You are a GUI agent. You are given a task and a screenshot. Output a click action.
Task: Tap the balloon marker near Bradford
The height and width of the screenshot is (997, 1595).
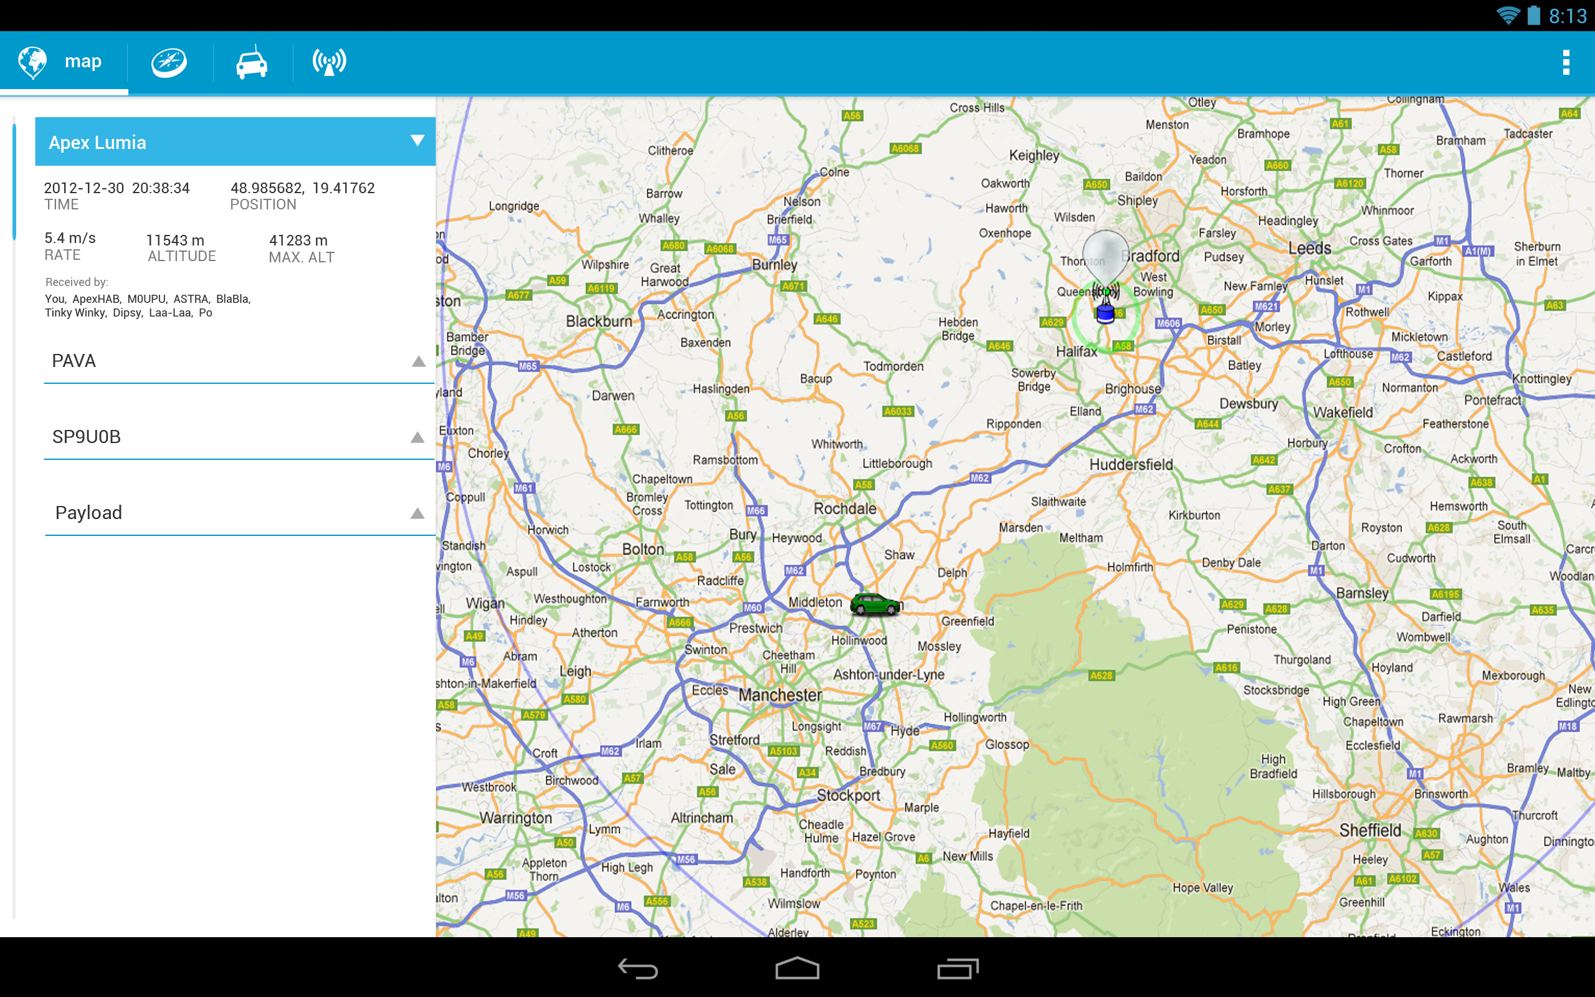point(1105,257)
